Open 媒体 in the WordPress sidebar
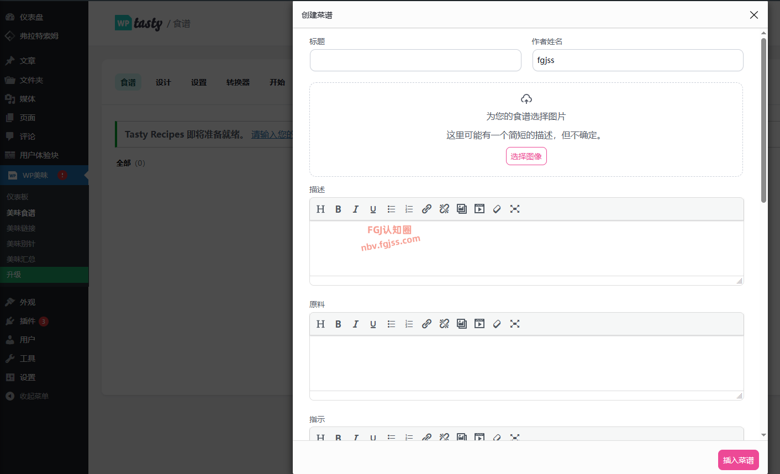This screenshot has width=780, height=474. (28, 99)
